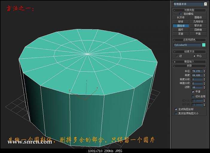Open the object color swatch
210x153 pixels.
click(x=204, y=45)
